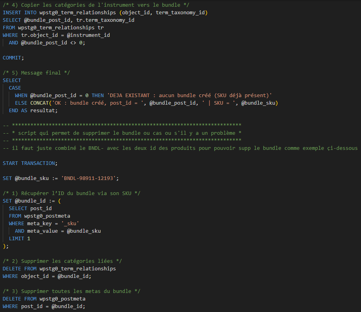Click the '/* 5) Message final */' comment
Image resolution: width=361 pixels, height=312 pixels.
32,73
